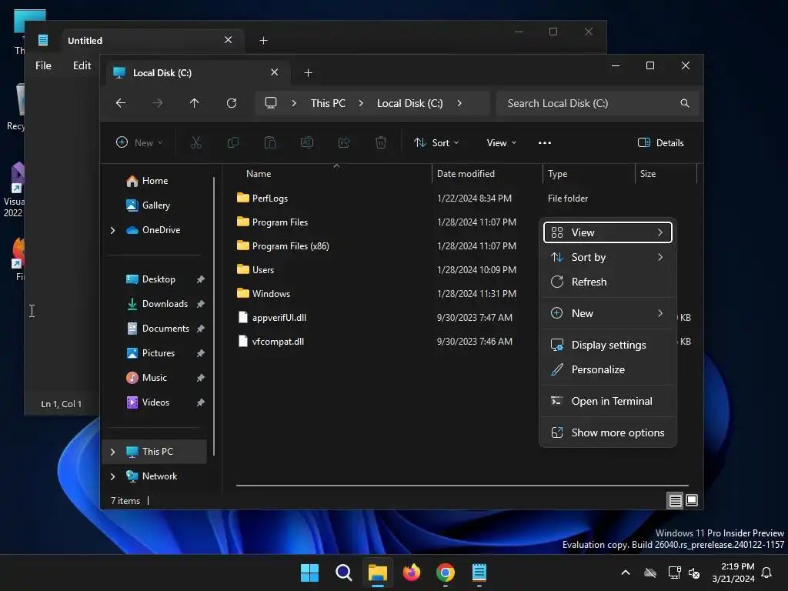Close the Local Disk (C:) tab

click(x=275, y=72)
